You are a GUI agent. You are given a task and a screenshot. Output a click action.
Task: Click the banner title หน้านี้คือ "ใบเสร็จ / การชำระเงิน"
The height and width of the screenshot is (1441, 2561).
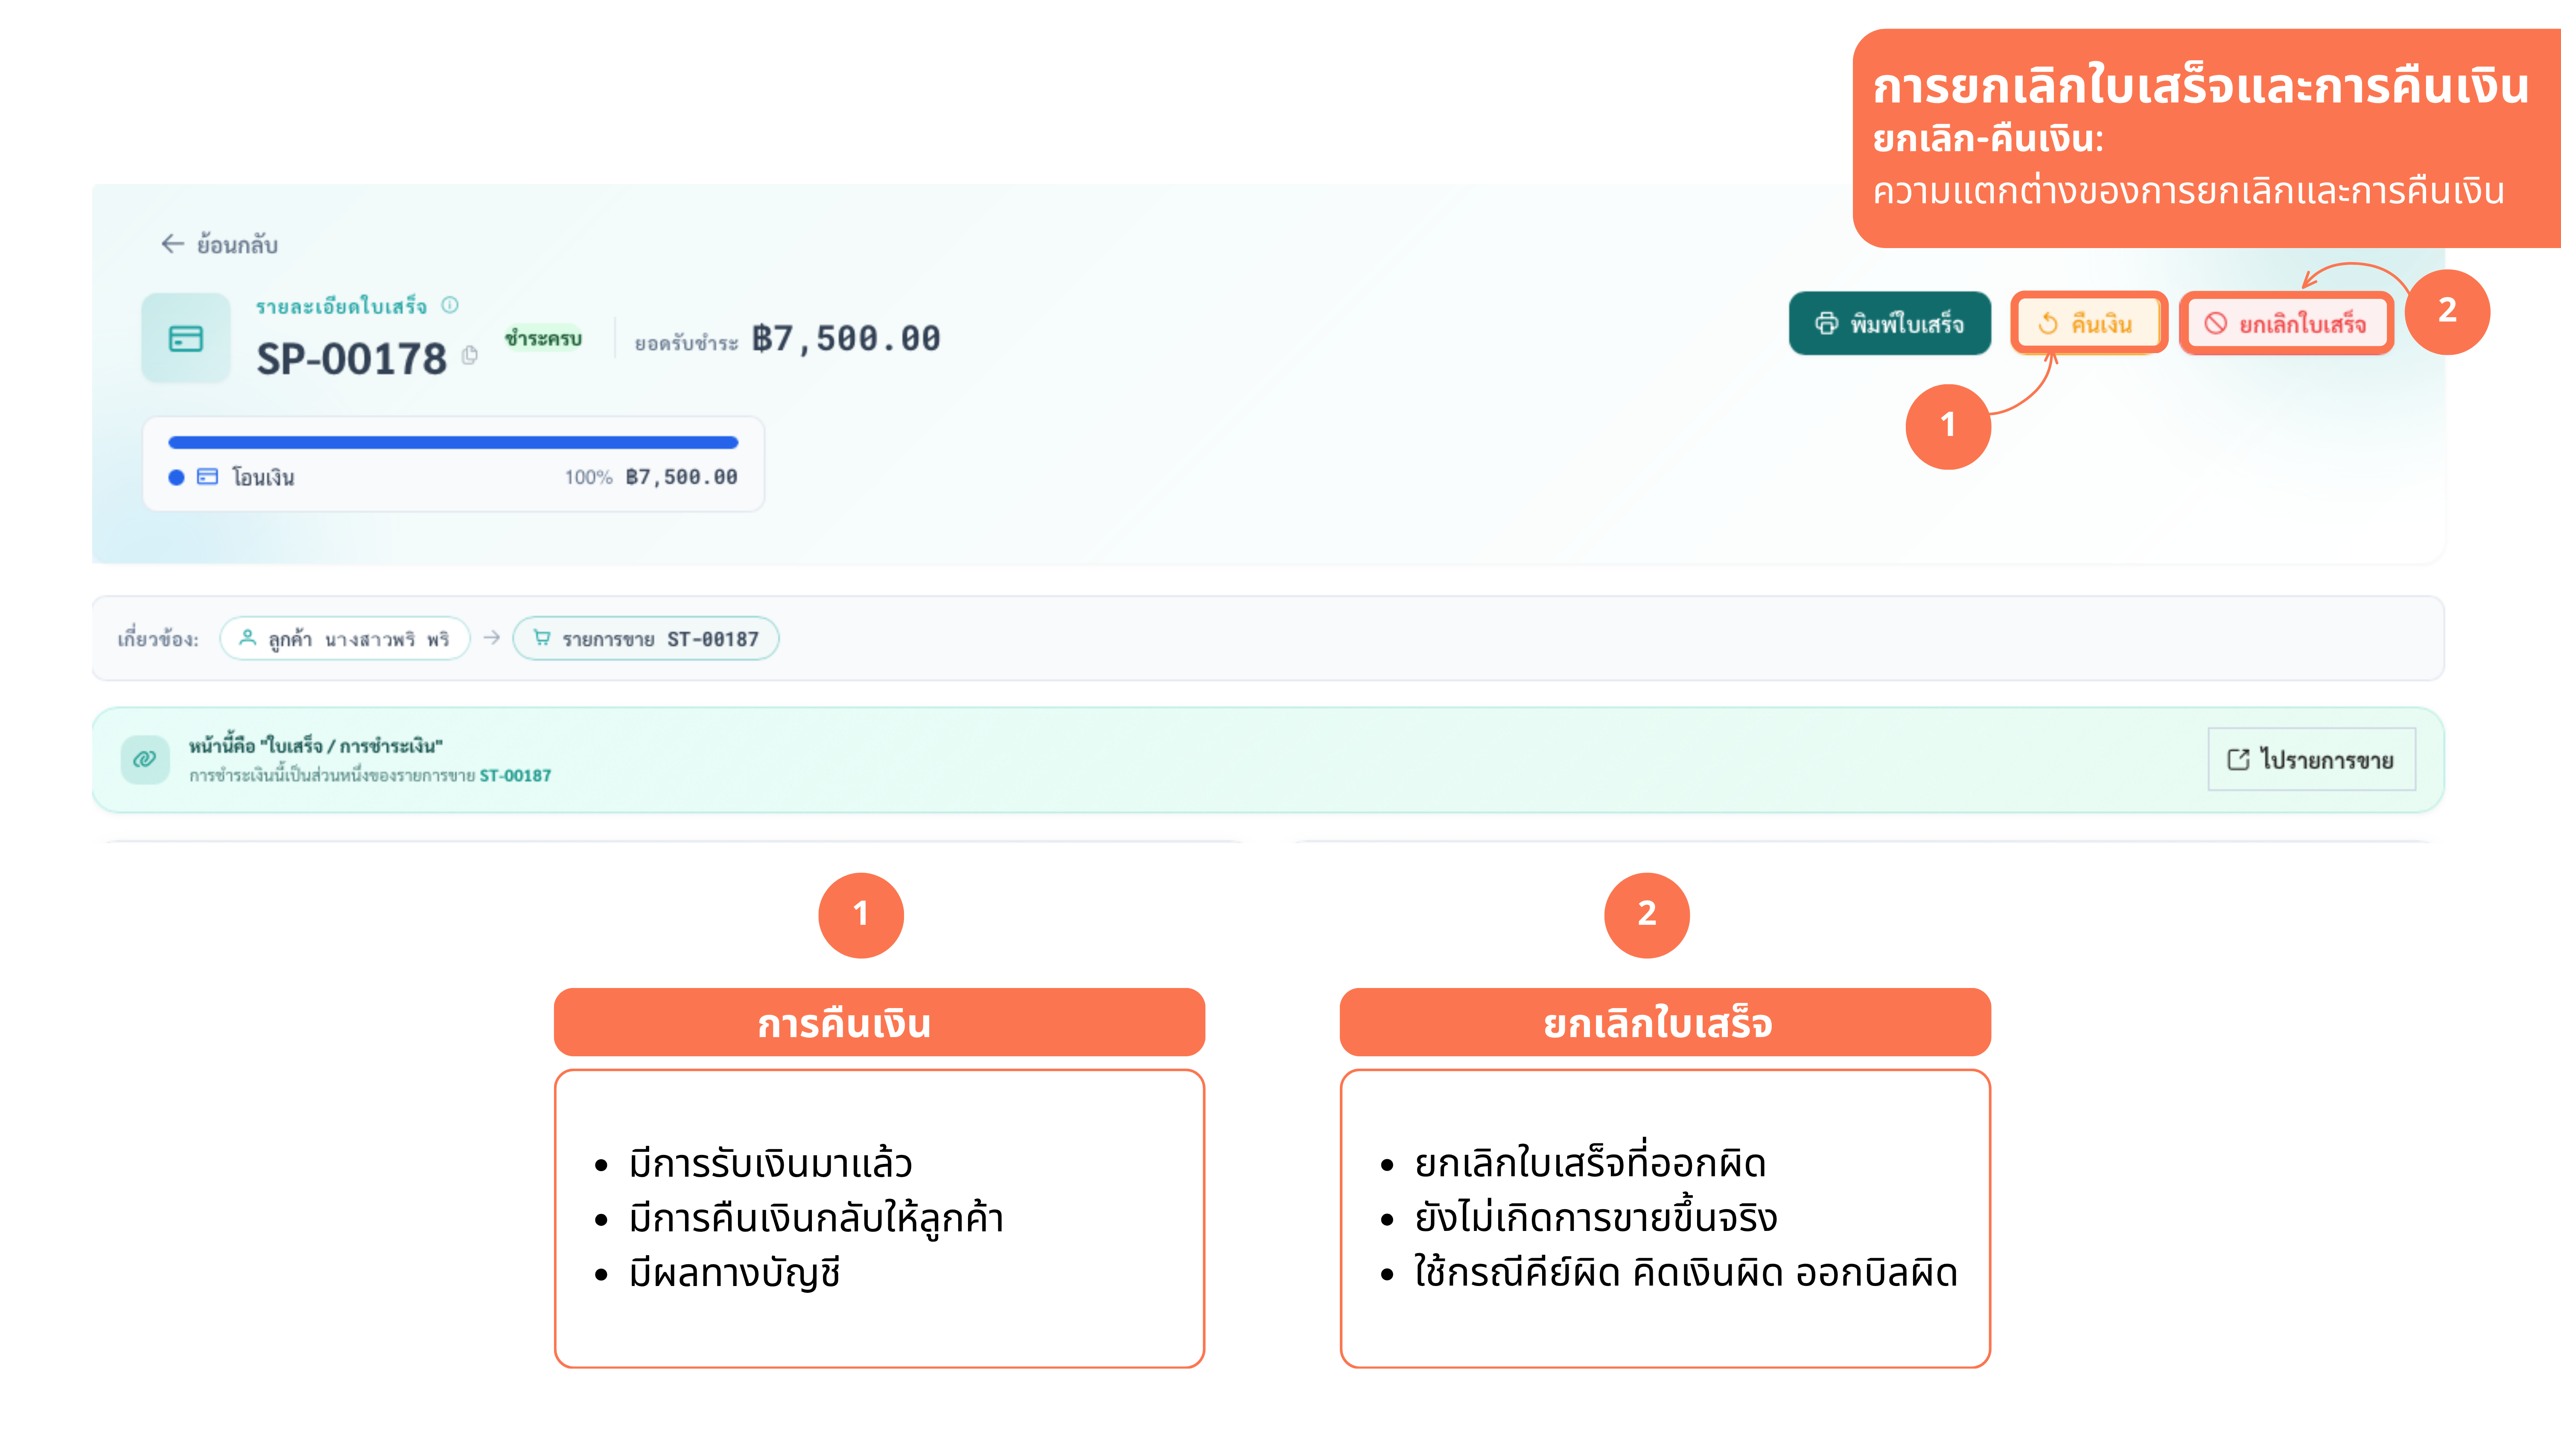coord(316,746)
